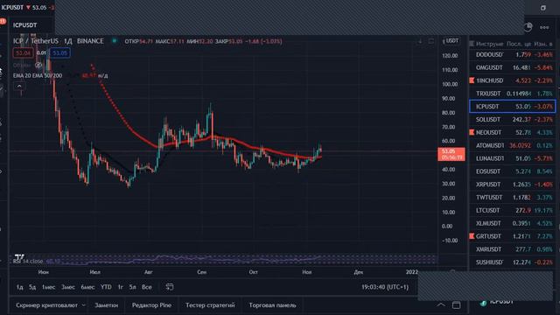Image resolution: width=560 pixels, height=315 pixels.
Task: Click the EMA 20 EMA 50/200 indicator legend
Action: coord(38,75)
